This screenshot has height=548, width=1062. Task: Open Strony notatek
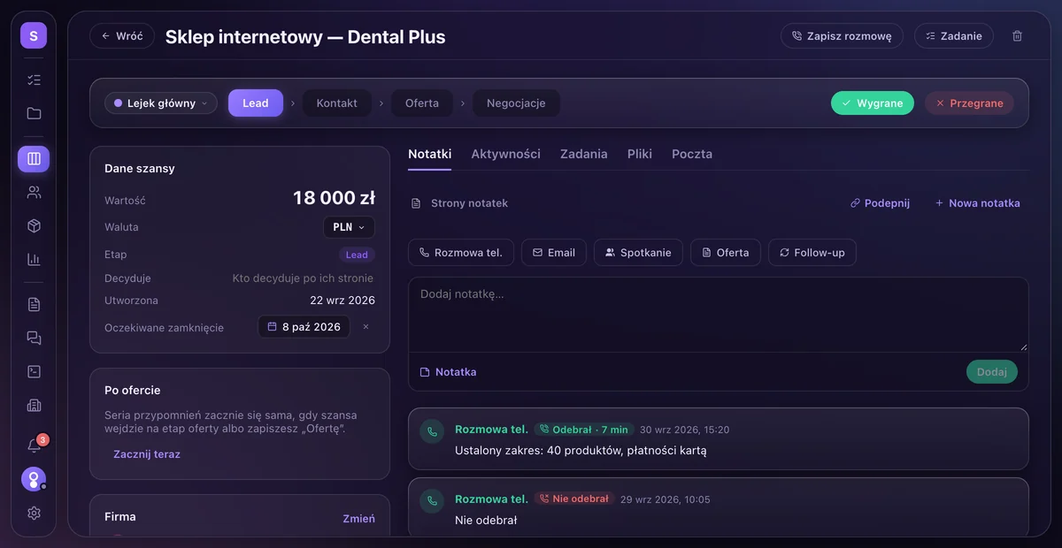point(460,203)
